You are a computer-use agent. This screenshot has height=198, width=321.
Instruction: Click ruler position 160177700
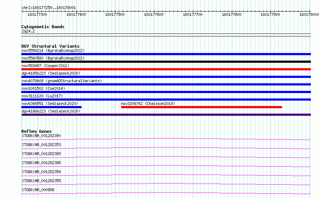coord(193,14)
